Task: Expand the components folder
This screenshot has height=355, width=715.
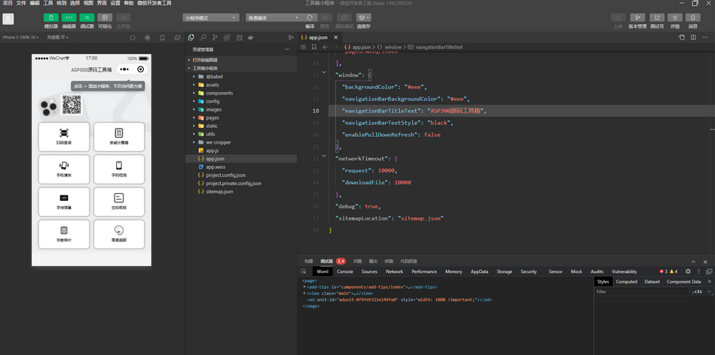Action: point(218,93)
